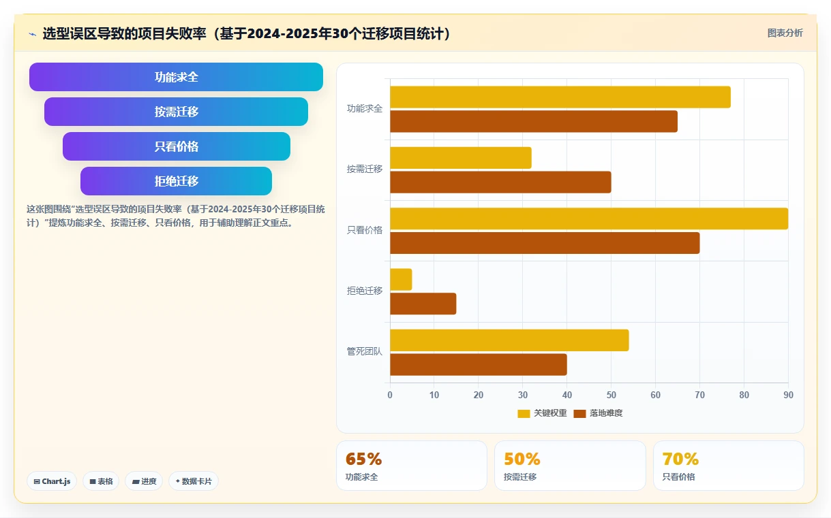Toggle the 落地难度 legend swatch

point(579,413)
